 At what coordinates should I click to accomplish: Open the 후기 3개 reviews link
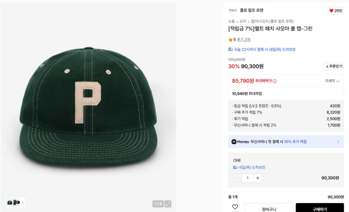243,40
